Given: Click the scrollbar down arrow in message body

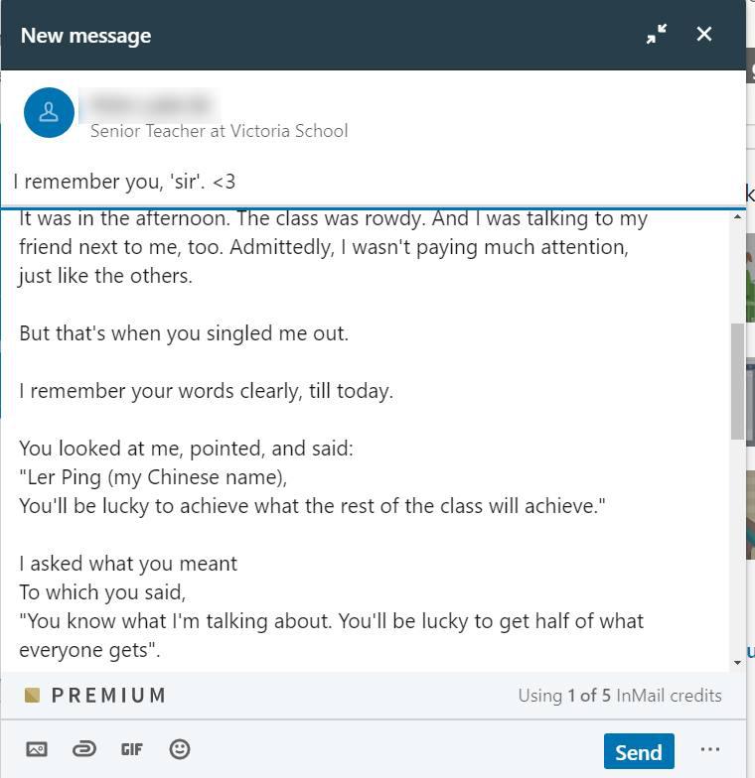Looking at the screenshot, I should pyautogui.click(x=737, y=663).
